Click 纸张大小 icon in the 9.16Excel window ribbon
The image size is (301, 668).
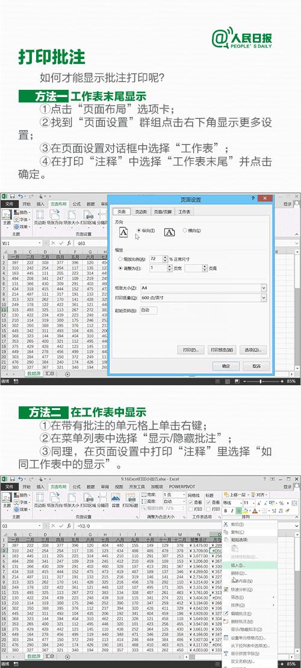point(70,498)
